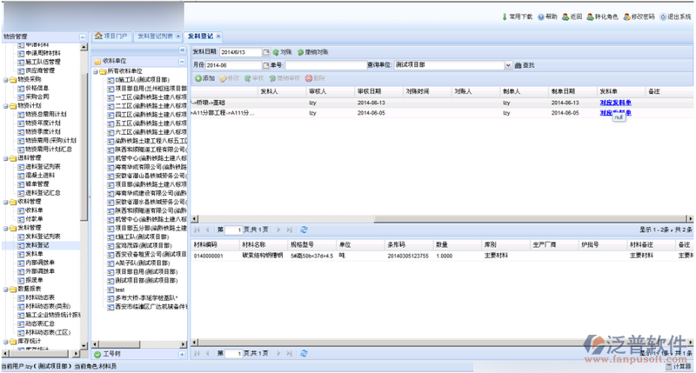Select 发料登记列表 in left navigation tree
The height and width of the screenshot is (373, 696).
click(42, 236)
